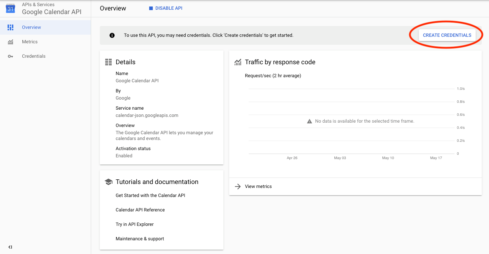Click the square stop icon beside Disable API
This screenshot has width=489, height=254.
tap(151, 8)
